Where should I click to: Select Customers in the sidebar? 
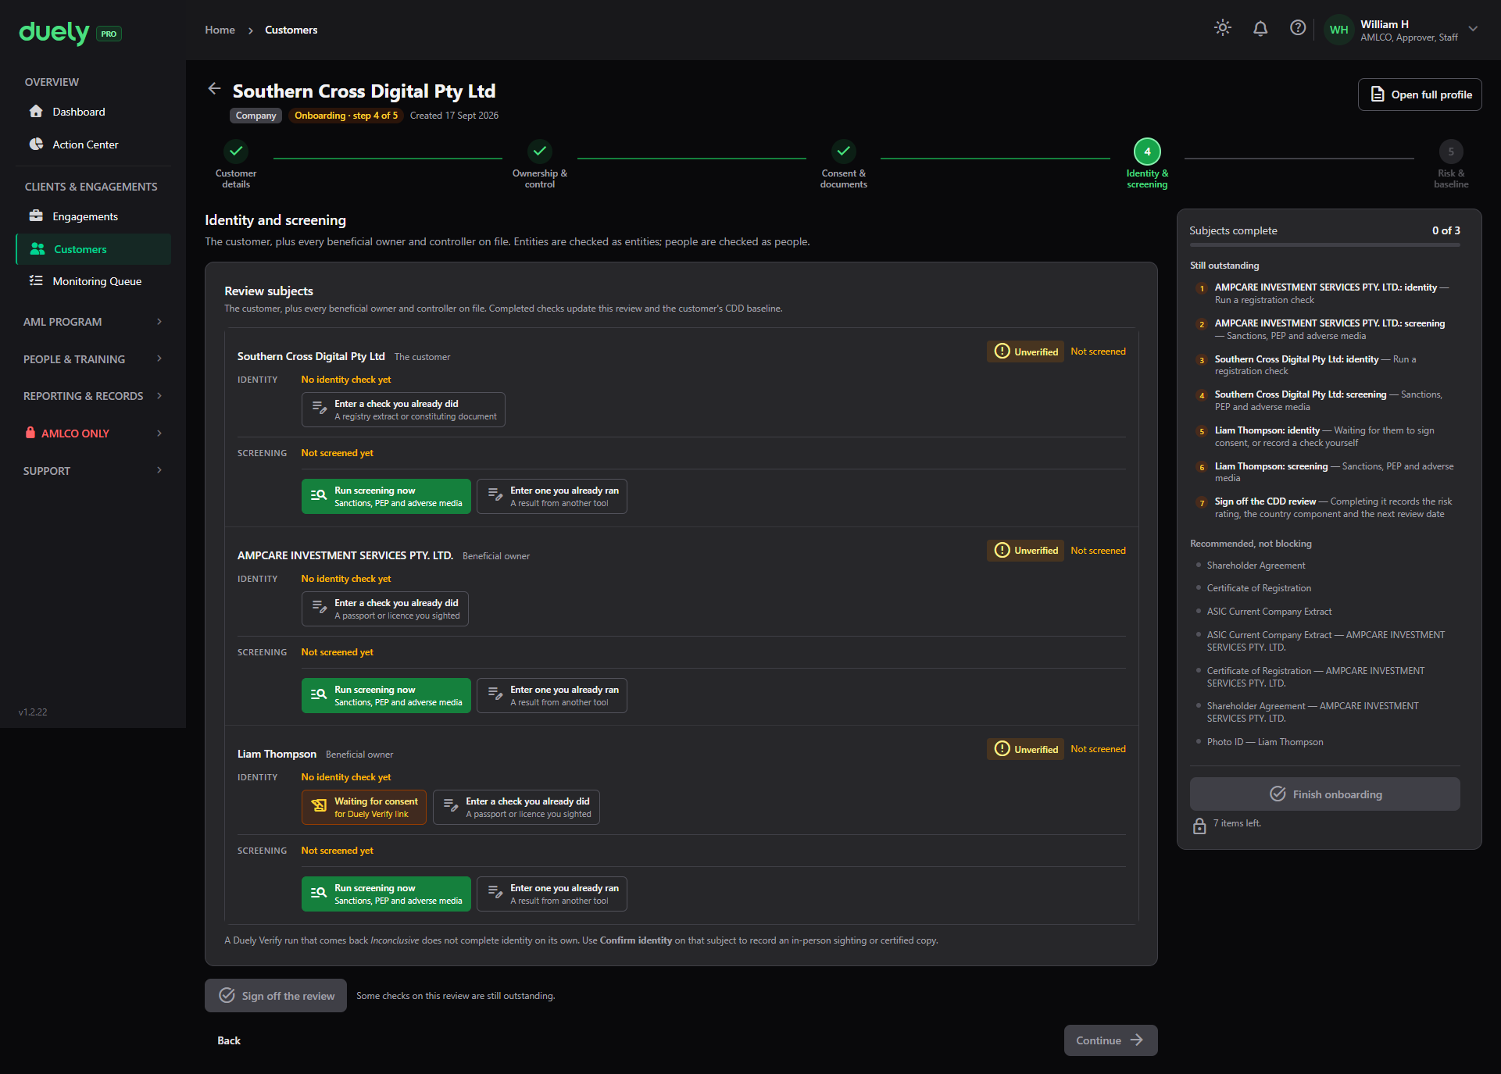coord(94,249)
